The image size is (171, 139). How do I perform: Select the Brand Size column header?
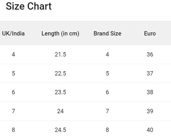click(107, 33)
